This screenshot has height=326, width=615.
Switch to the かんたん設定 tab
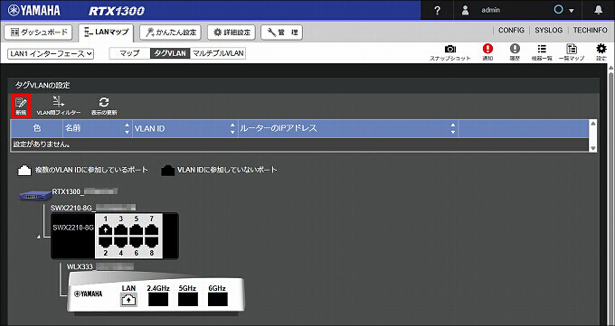(171, 33)
